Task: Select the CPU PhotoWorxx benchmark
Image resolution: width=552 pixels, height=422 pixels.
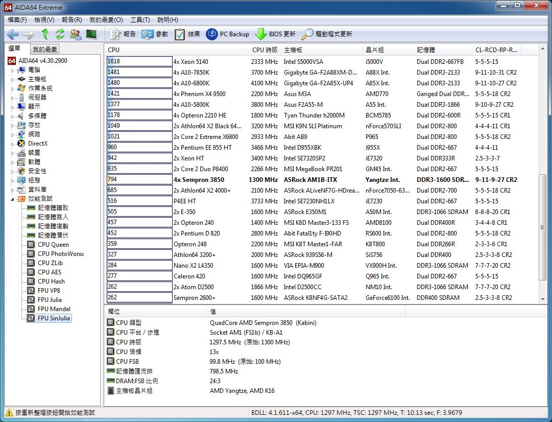Action: (61, 253)
